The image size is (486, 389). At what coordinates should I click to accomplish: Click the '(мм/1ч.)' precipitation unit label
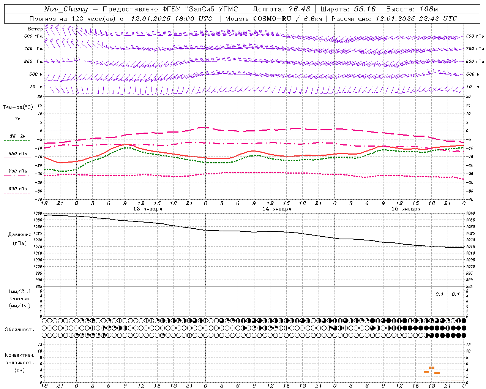point(20,306)
